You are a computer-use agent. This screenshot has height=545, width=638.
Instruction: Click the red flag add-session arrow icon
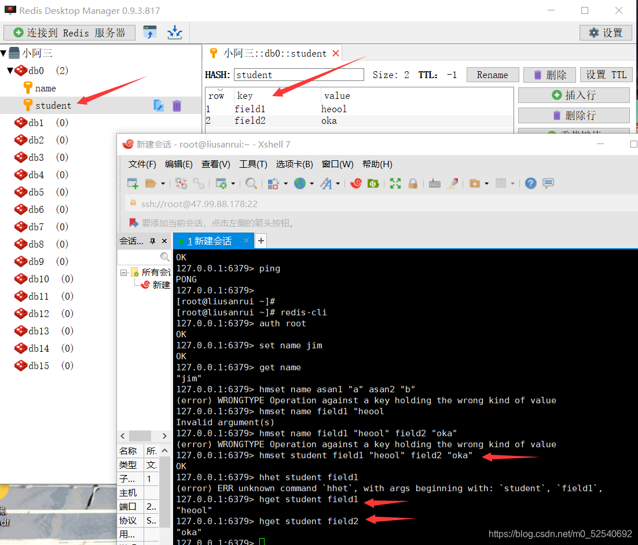[x=134, y=223]
